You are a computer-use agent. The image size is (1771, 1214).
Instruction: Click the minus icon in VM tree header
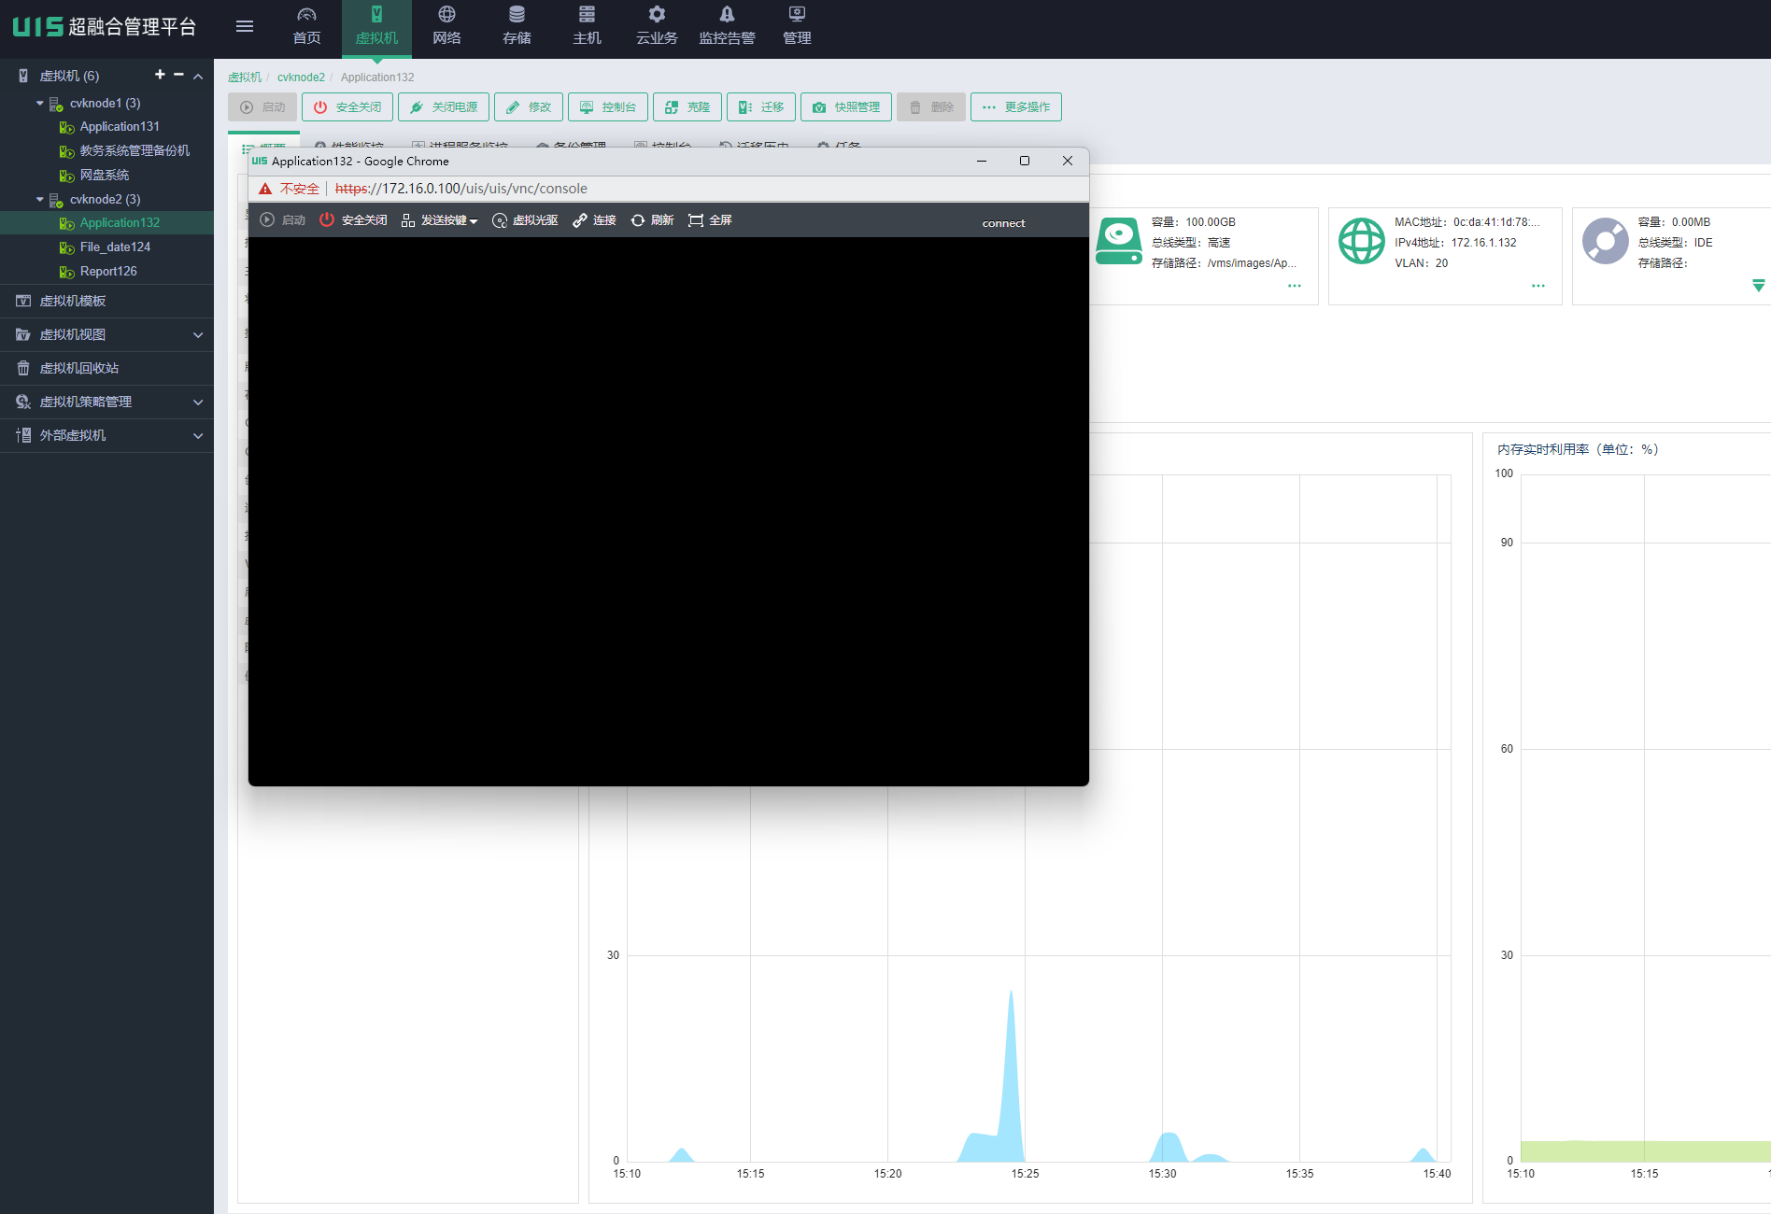pos(178,75)
